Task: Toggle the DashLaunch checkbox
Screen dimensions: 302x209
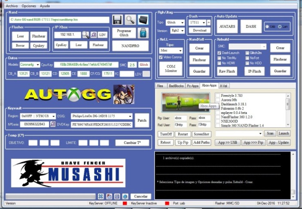Action: point(219,53)
